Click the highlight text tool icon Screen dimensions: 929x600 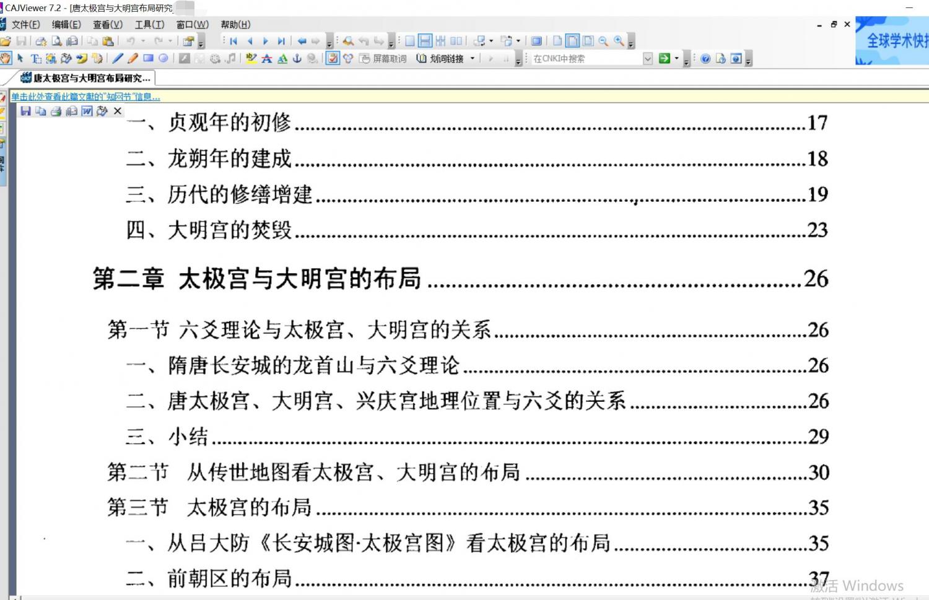pos(251,58)
